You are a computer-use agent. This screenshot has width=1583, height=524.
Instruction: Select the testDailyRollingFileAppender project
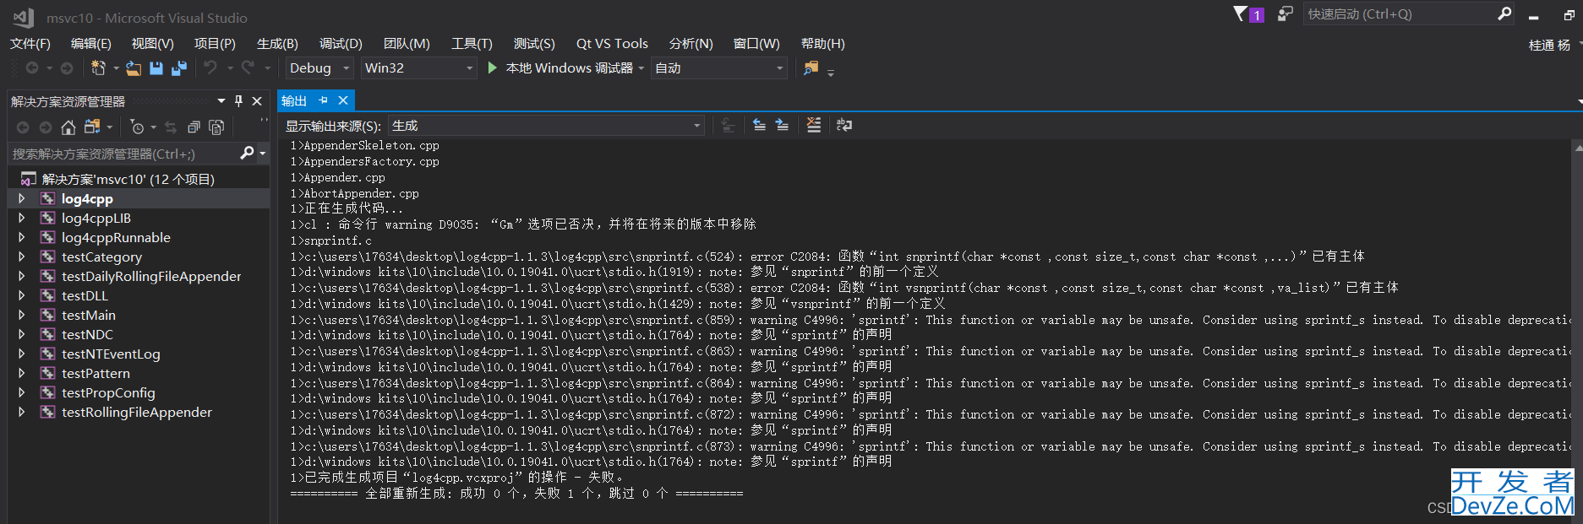[x=151, y=276]
